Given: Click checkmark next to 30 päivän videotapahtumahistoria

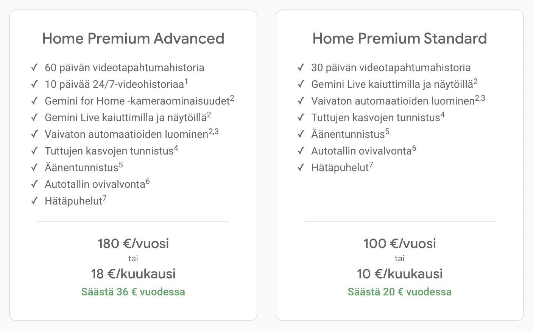Looking at the screenshot, I should click(x=301, y=68).
